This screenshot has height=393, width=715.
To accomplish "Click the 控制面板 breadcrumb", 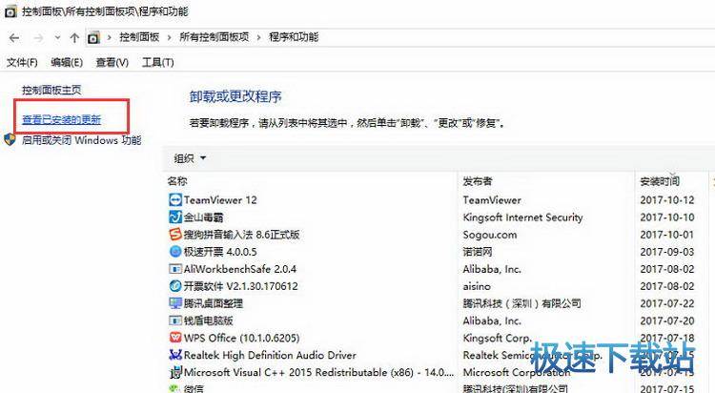I will 139,37.
